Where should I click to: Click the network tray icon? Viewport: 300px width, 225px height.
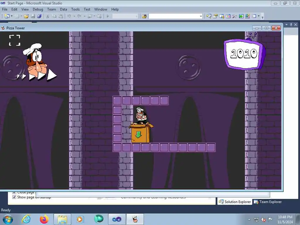[256, 220]
